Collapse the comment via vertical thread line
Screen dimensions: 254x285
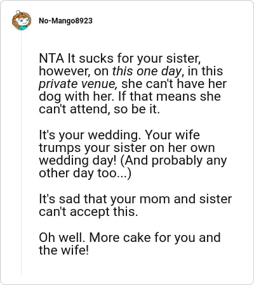coord(21,153)
